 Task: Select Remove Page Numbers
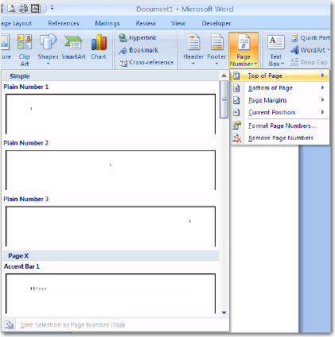tap(279, 138)
